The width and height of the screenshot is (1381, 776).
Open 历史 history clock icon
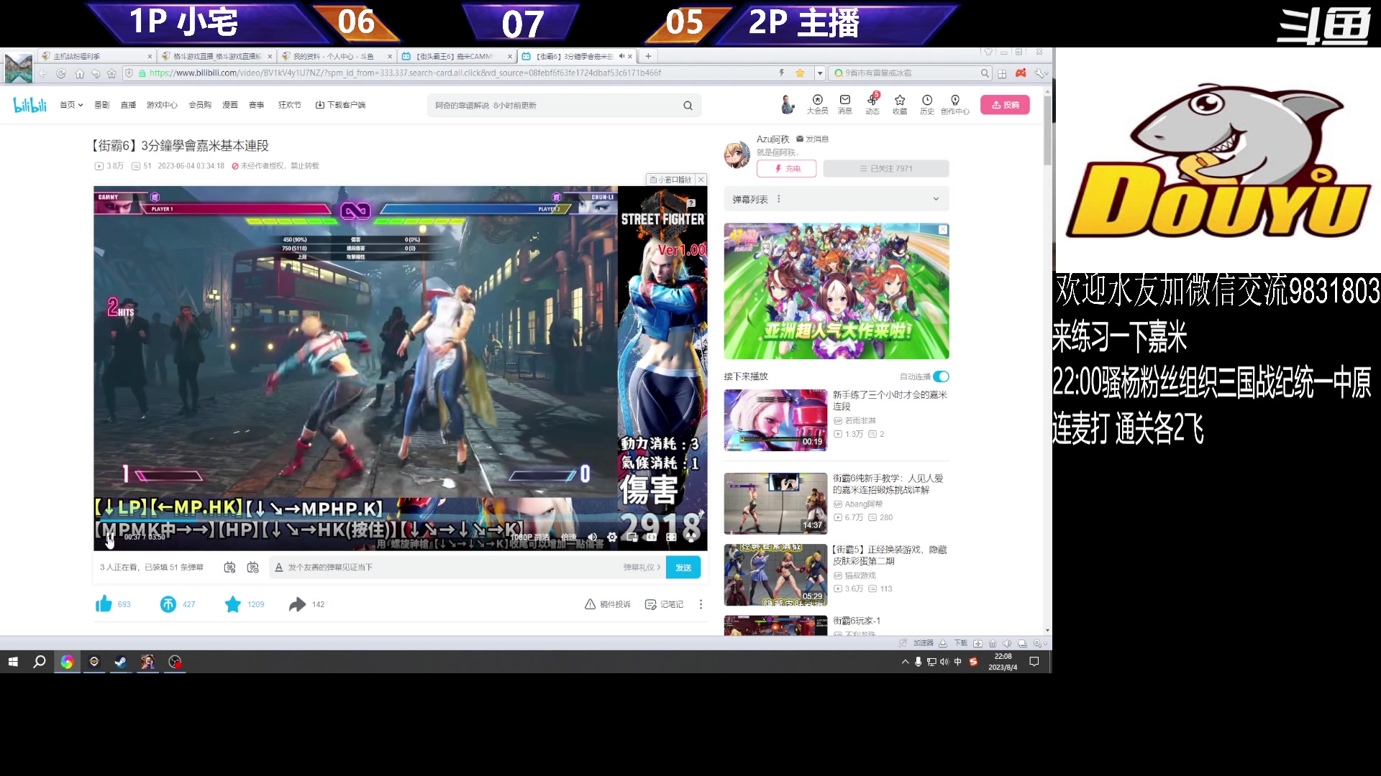click(927, 104)
